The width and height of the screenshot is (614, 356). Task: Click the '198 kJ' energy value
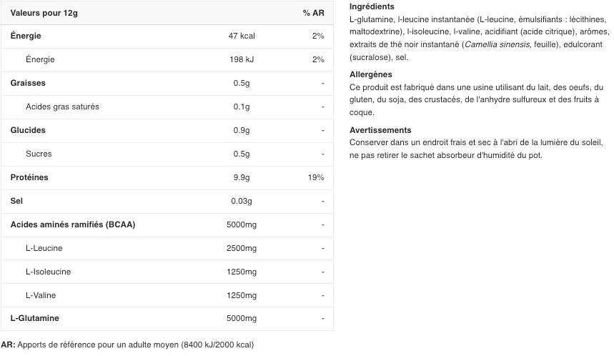coord(242,59)
